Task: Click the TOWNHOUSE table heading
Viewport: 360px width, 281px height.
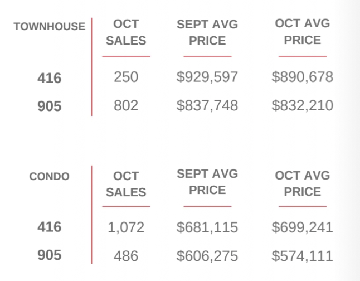Action: [x=50, y=27]
